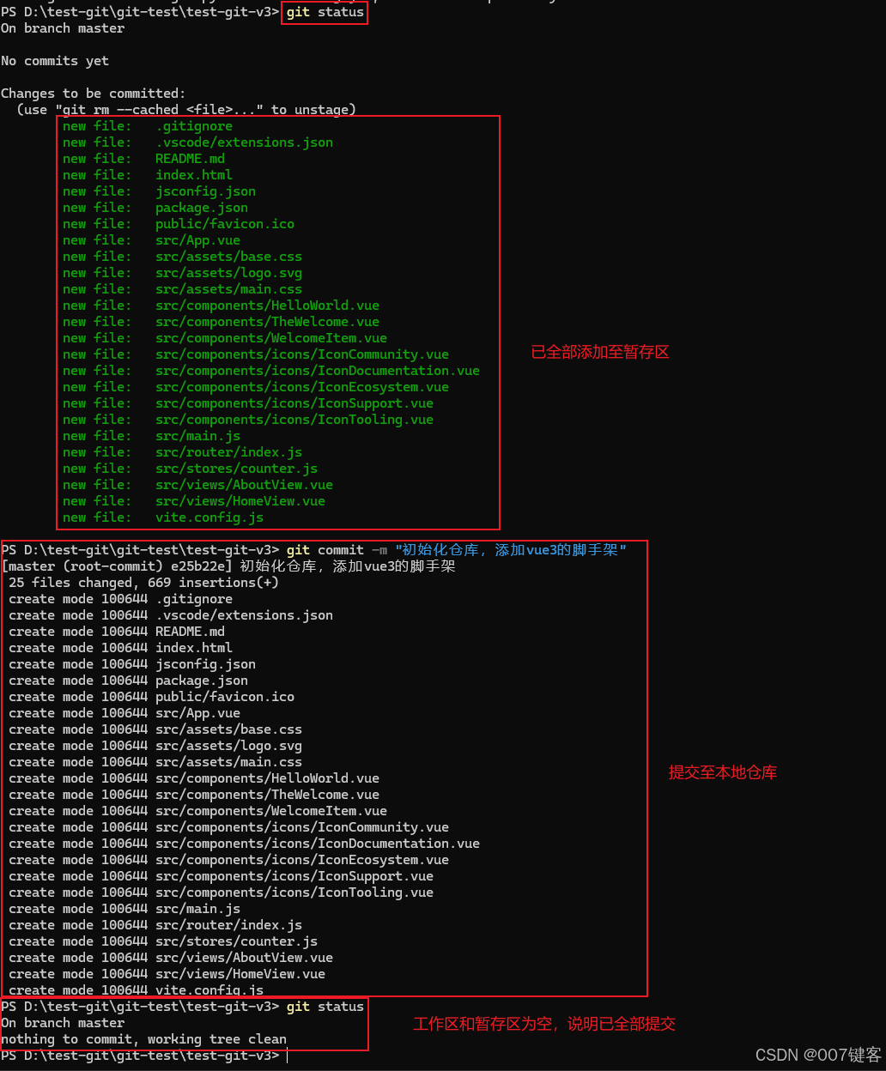Select the "new file: src/assets/main.css" row
Screen dimensions: 886x1071
coord(182,289)
